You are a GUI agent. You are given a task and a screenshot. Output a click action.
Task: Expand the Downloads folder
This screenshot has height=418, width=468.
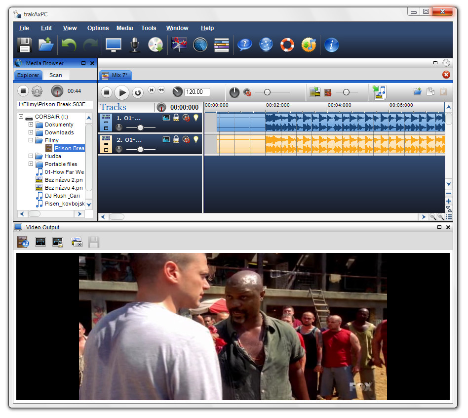[x=31, y=132]
